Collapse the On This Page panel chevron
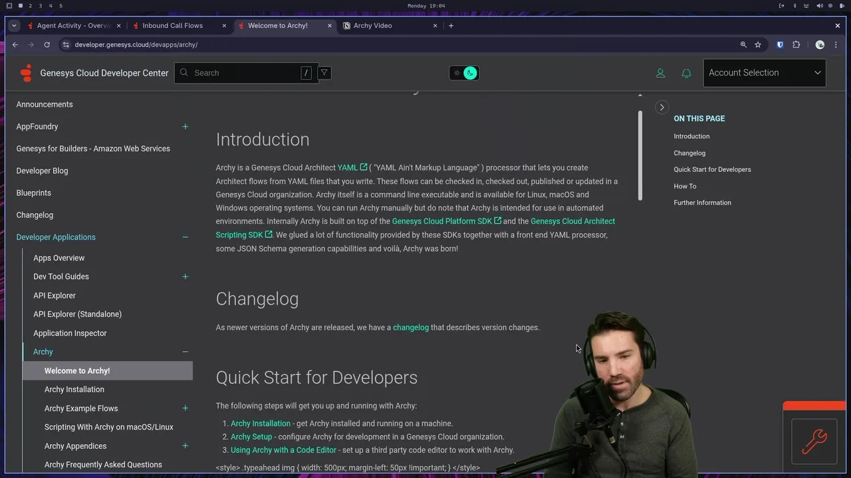This screenshot has height=478, width=851. click(x=662, y=107)
